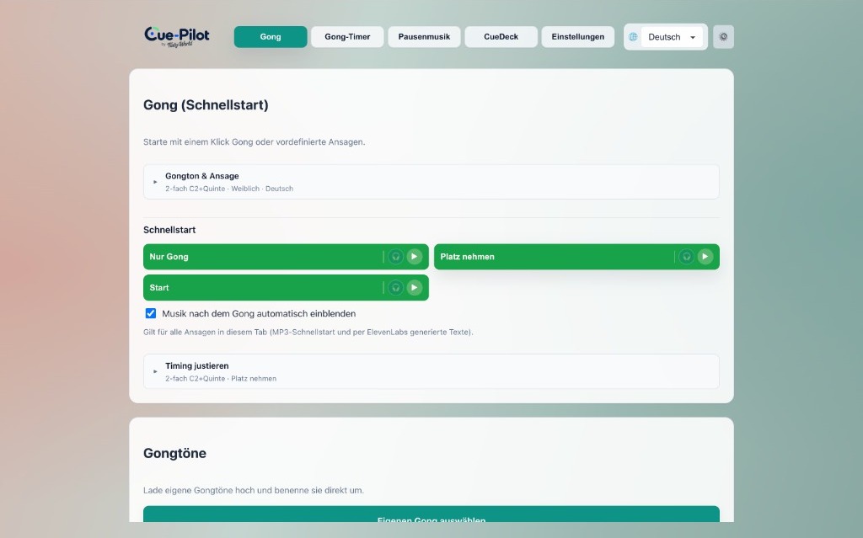Click the globe language icon
863x538 pixels.
coord(633,37)
